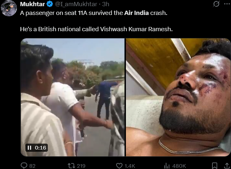
Task: Click the blue verified badge
Action: [50, 4]
